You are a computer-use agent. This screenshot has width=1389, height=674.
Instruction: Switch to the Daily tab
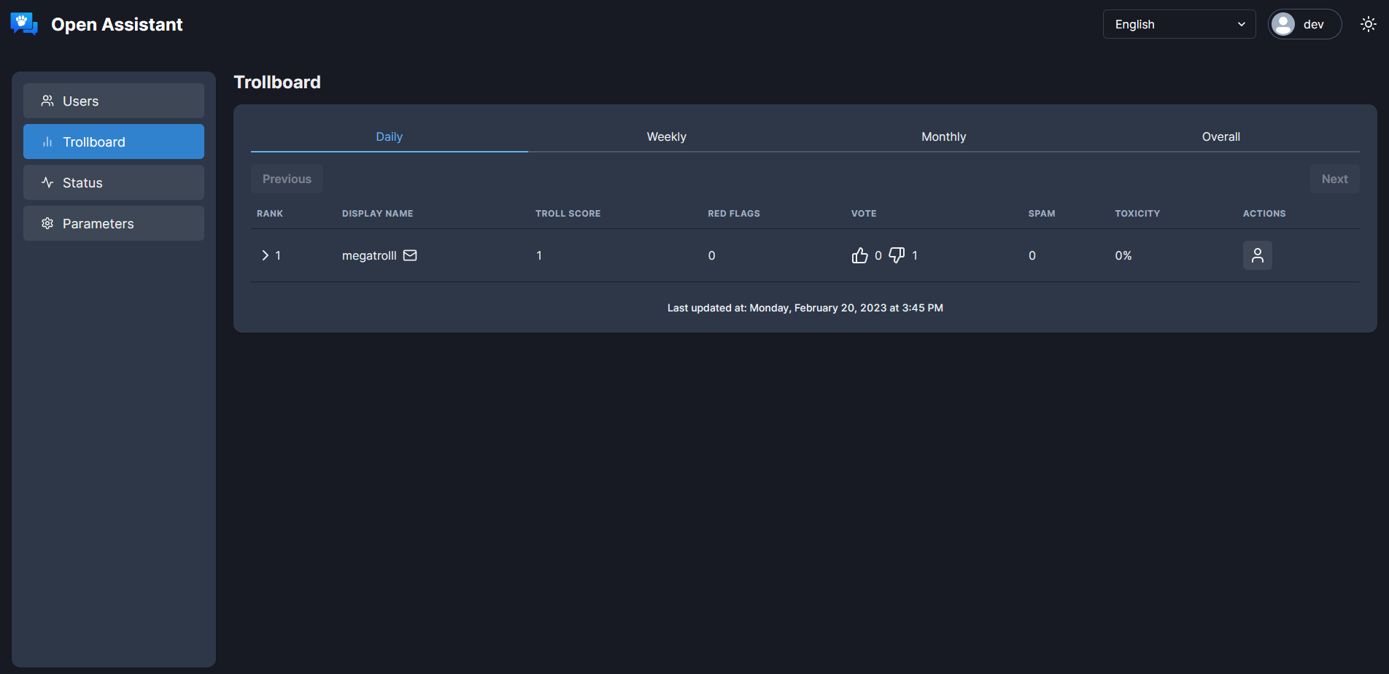point(390,136)
